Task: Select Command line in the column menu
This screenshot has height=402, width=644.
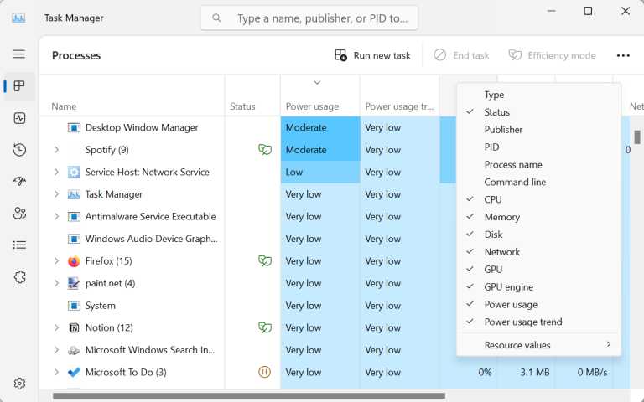Action: [514, 183]
